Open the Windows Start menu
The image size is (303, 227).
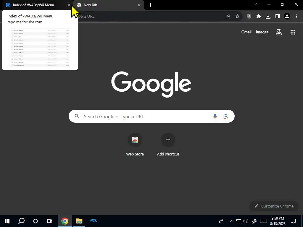(x=7, y=221)
